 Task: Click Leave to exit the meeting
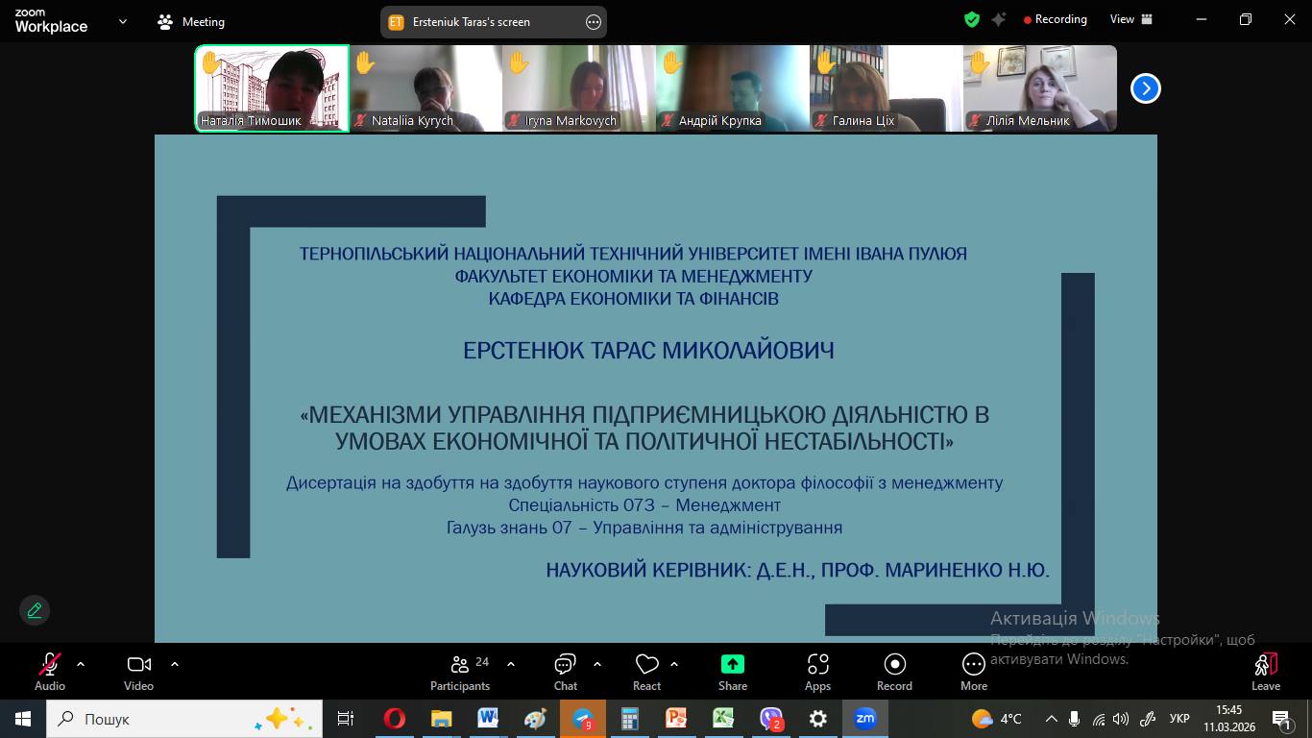click(1265, 672)
